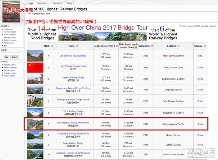This screenshot has height=160, width=218.
Task: Open China link in Najiehe row
Action: [x=200, y=79]
